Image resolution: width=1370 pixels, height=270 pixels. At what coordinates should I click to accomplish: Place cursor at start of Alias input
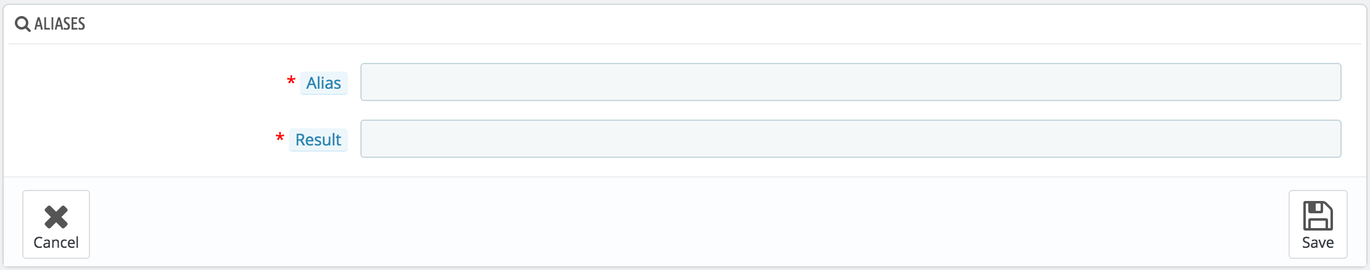[x=370, y=82]
